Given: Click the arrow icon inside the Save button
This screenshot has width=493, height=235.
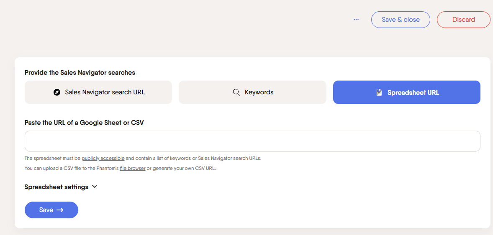Looking at the screenshot, I should pos(60,210).
